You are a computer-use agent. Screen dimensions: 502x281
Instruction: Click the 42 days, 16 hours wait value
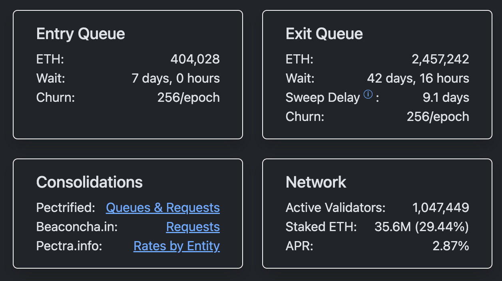click(418, 78)
